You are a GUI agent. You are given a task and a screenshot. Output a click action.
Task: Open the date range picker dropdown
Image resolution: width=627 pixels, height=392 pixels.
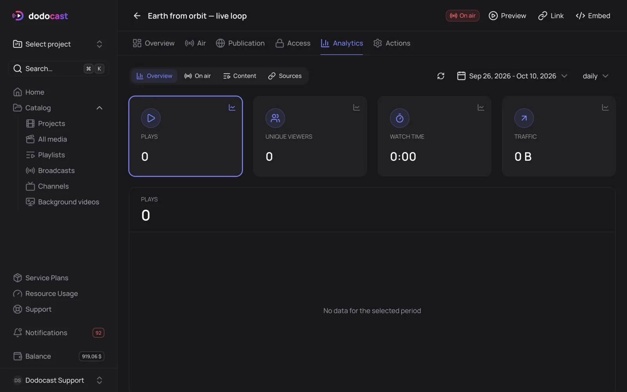[x=512, y=76]
